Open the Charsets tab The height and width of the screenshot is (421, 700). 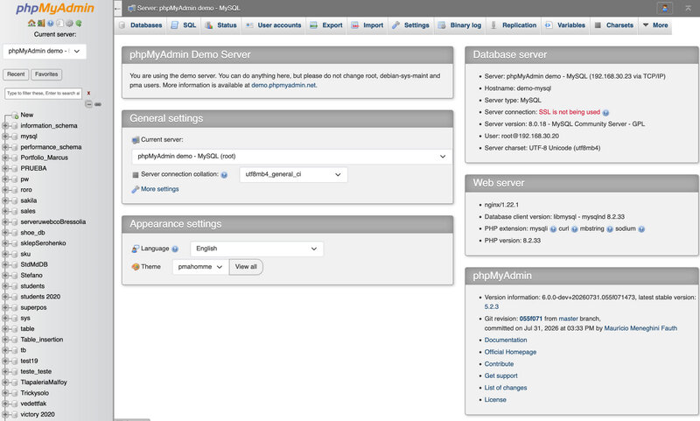tap(614, 25)
